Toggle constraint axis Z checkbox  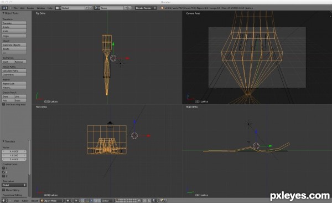(x=4, y=176)
